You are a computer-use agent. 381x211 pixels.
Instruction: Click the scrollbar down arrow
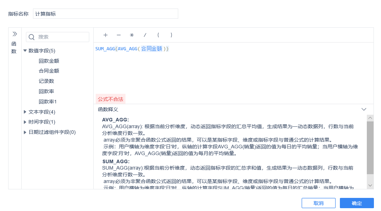(x=370, y=186)
